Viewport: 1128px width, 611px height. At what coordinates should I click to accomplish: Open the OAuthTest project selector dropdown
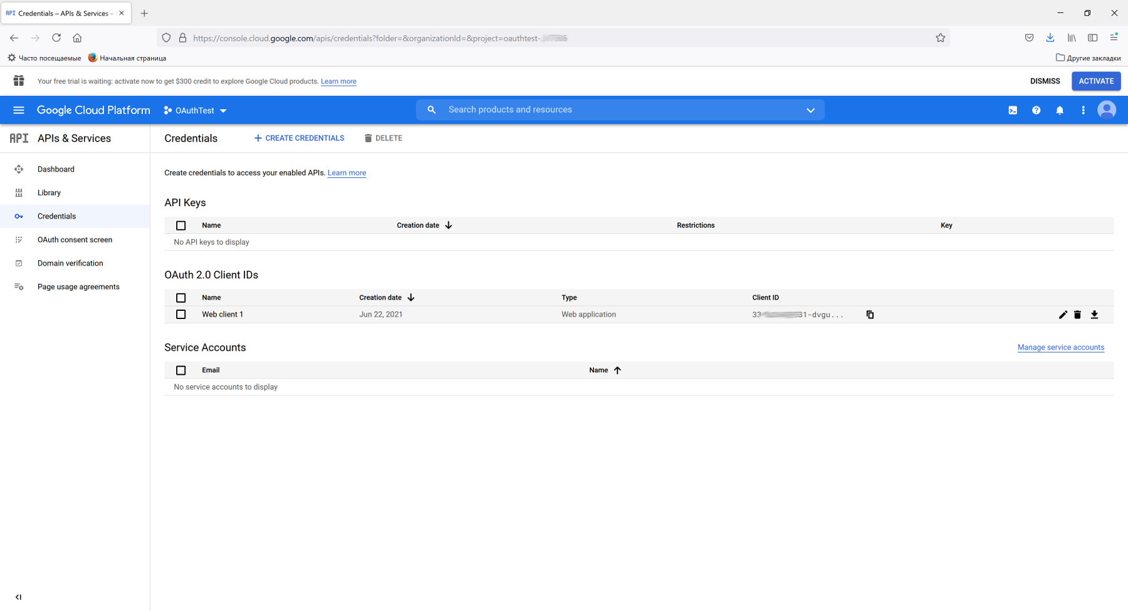pos(195,111)
